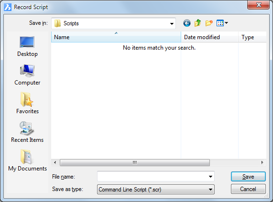Open Recent Items in the places sidebar
The width and height of the screenshot is (273, 202).
pos(27,132)
